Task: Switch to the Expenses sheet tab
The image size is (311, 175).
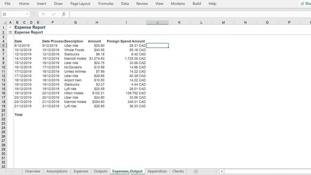Action: tap(81, 171)
